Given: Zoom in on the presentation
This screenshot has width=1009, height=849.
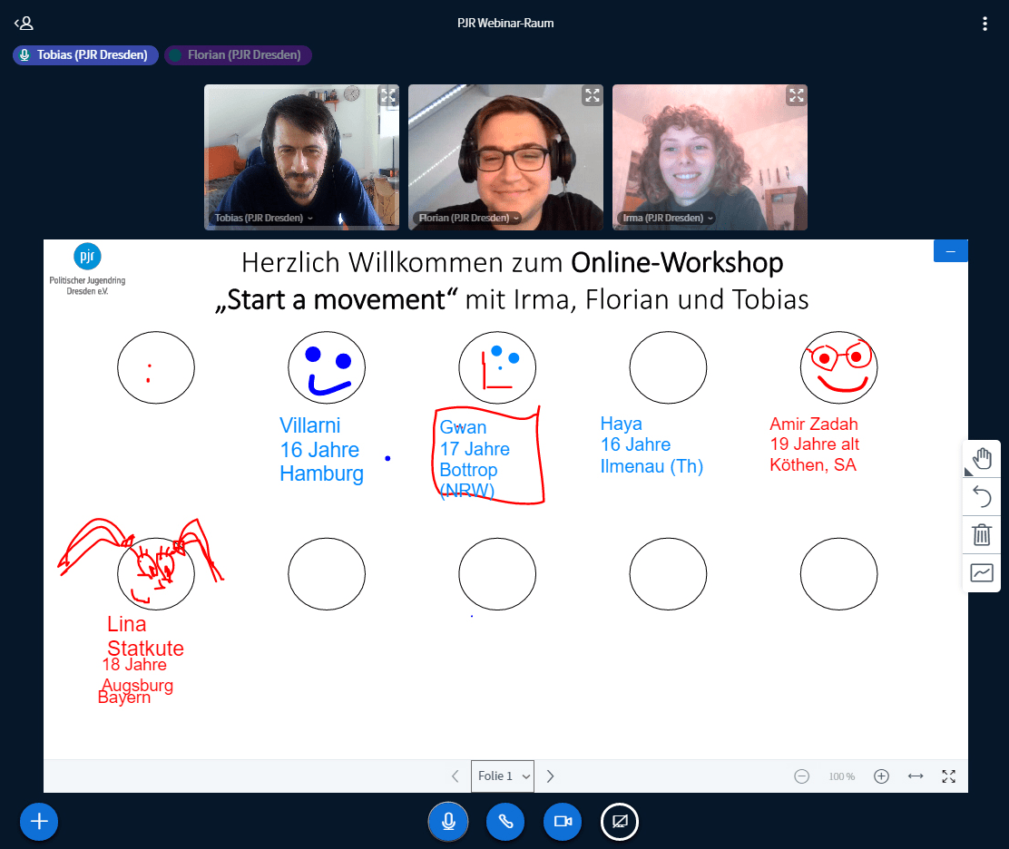Looking at the screenshot, I should (x=881, y=776).
